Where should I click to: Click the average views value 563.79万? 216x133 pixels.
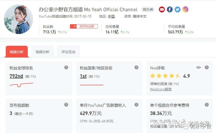175,32
